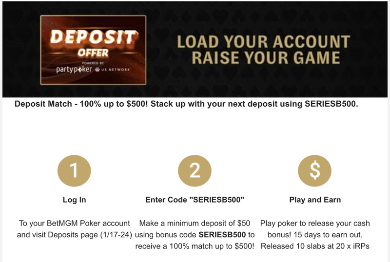Click the "Play and Earn" step heading

(x=315, y=200)
